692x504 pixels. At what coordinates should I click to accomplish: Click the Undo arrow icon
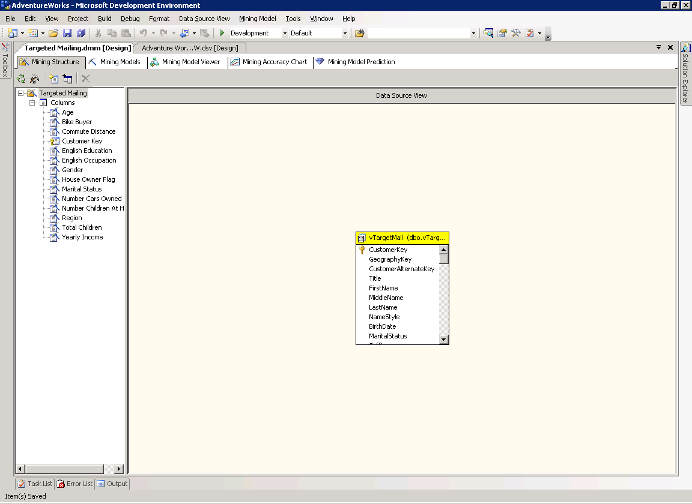click(143, 33)
